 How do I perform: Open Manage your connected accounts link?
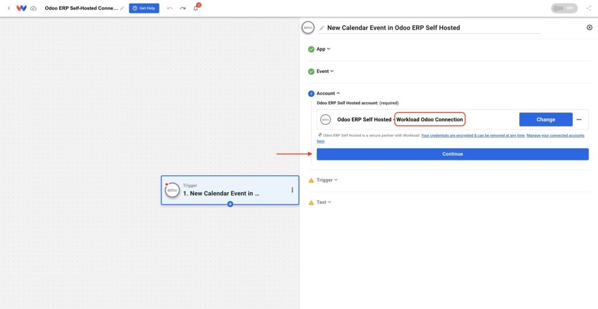pos(555,135)
